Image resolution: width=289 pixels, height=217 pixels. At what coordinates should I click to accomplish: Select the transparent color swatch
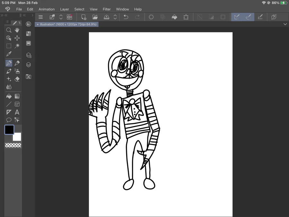click(13, 145)
